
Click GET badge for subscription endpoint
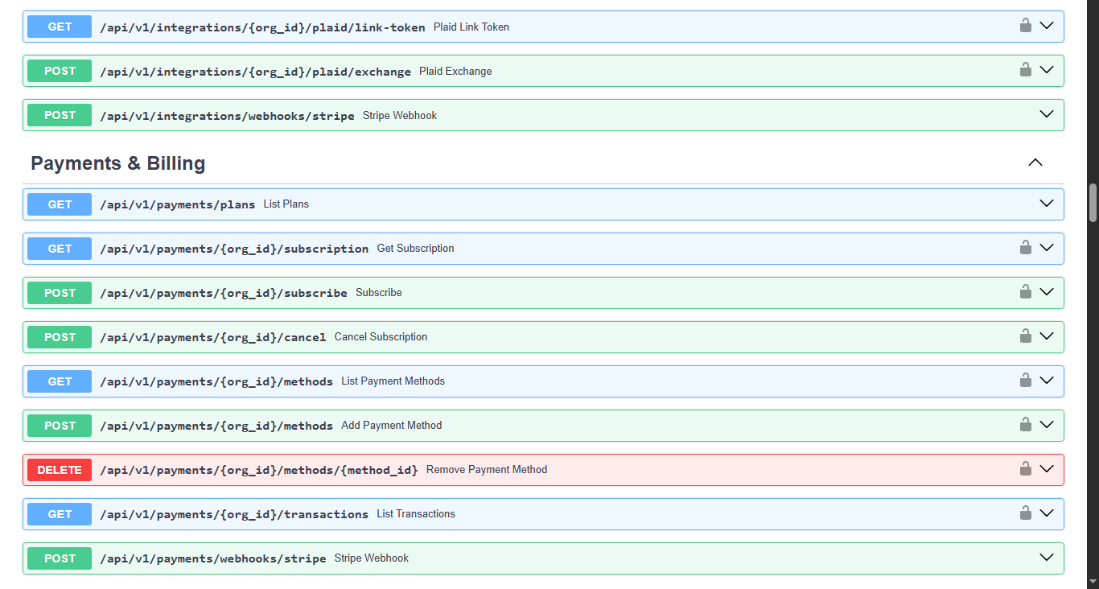[x=60, y=249]
